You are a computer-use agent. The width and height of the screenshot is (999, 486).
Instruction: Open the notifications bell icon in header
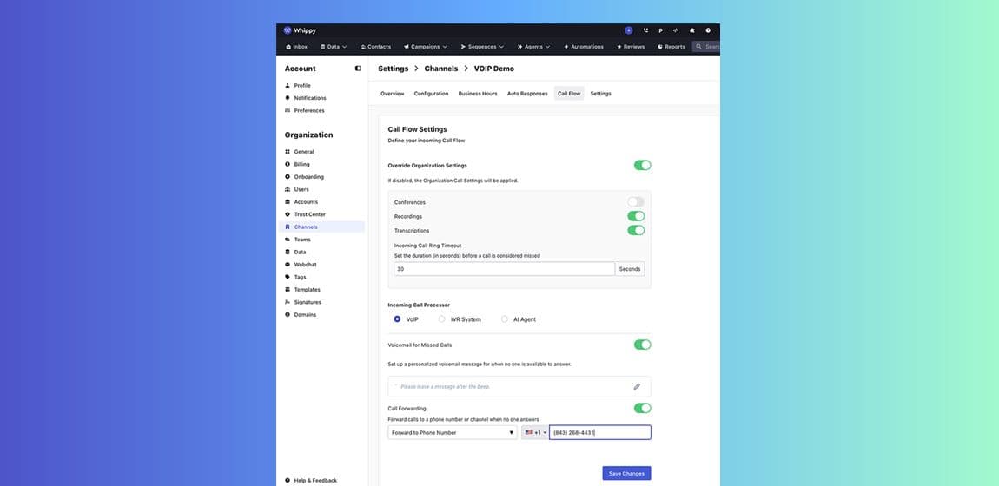[x=691, y=30]
